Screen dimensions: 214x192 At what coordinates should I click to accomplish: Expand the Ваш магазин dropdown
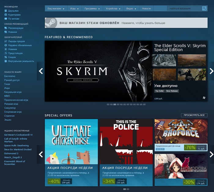[56, 9]
